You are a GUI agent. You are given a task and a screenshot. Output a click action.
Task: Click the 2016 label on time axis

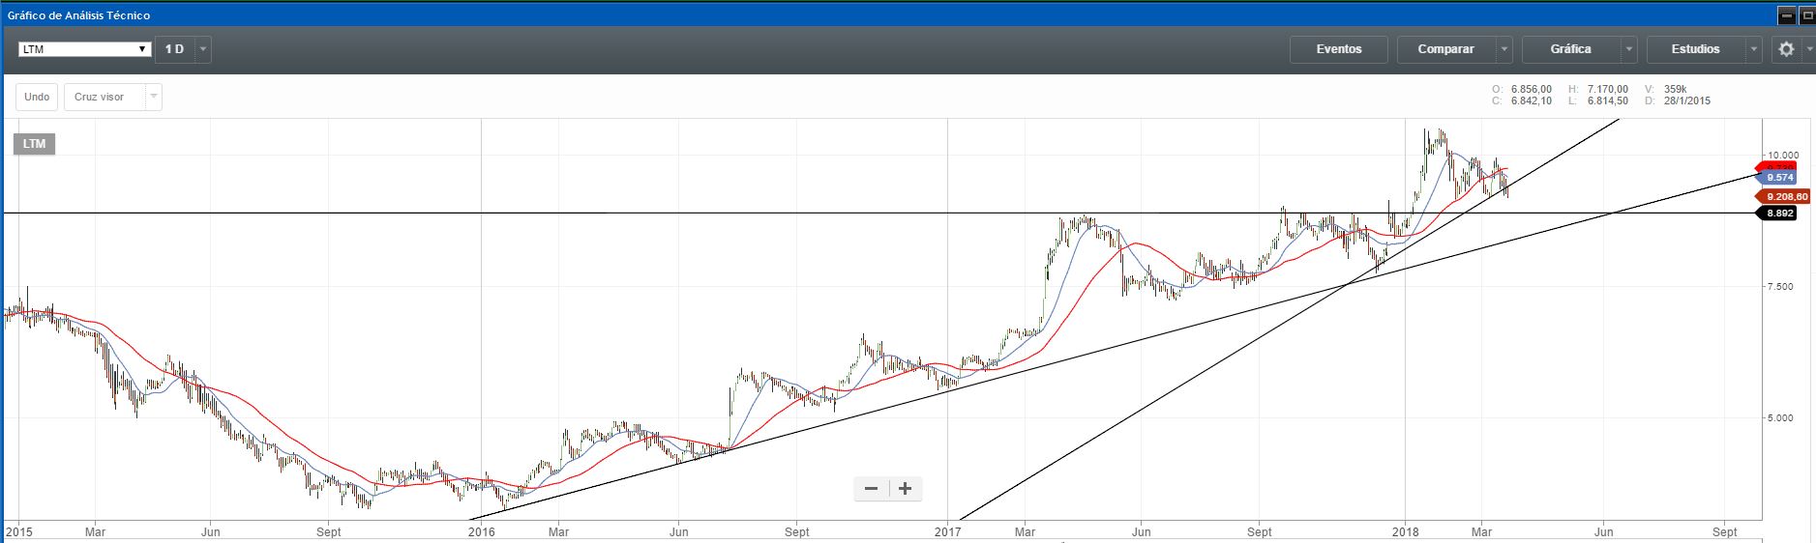[481, 532]
